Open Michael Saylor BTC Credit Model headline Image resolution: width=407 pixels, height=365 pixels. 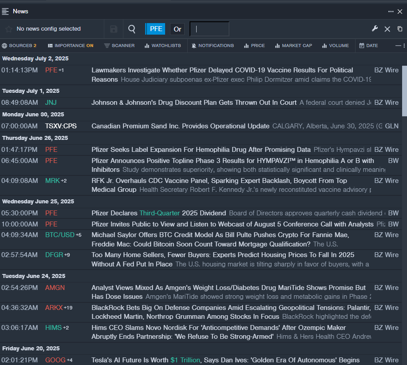221,239
